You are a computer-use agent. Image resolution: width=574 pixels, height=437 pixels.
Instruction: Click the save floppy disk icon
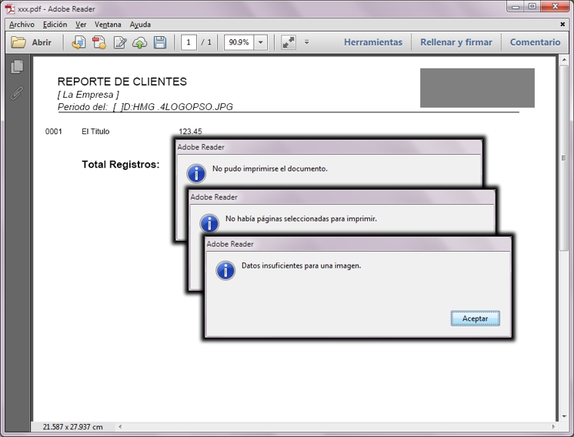pos(160,42)
